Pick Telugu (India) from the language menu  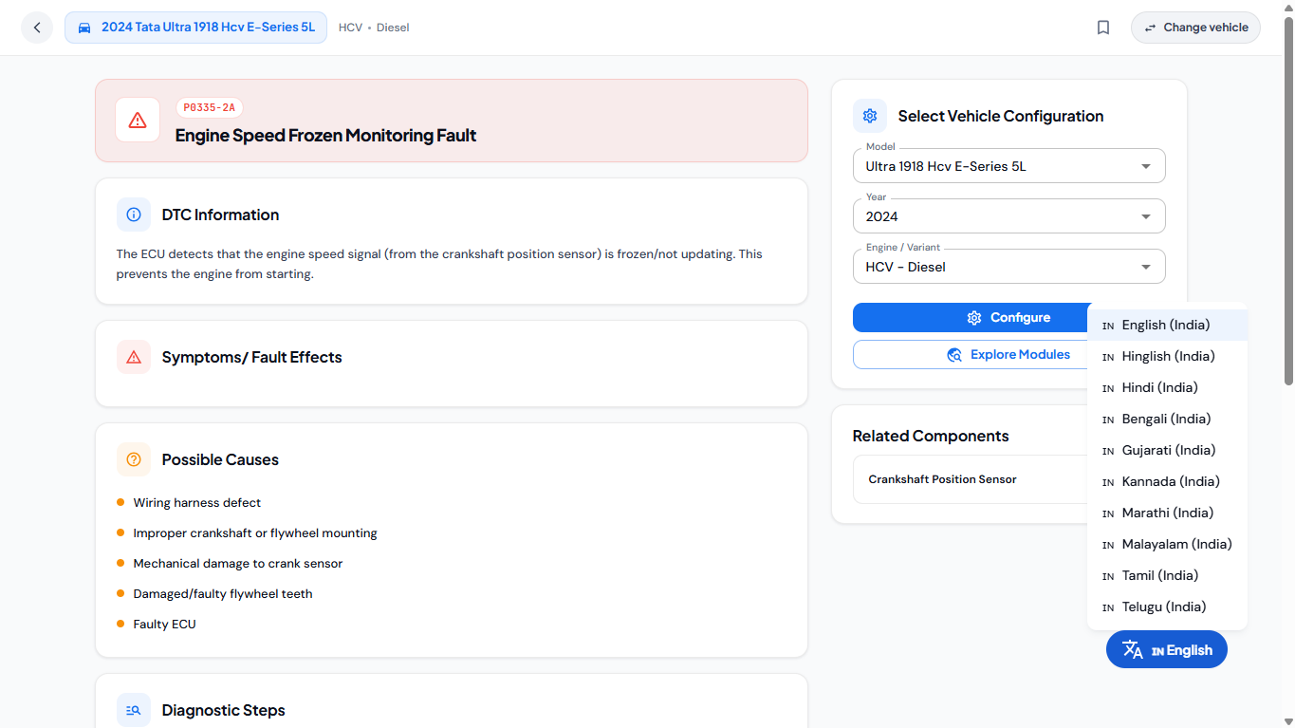pos(1167,607)
